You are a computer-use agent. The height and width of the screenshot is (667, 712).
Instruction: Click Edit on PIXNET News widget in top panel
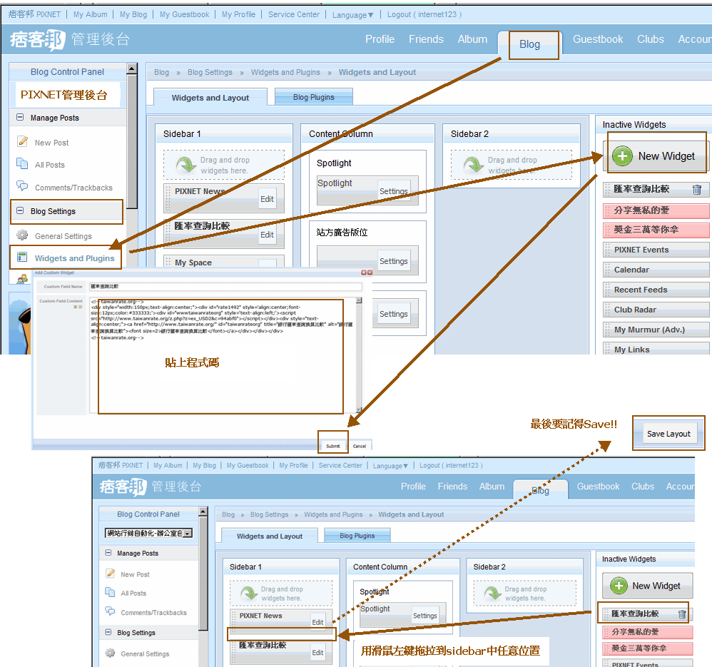click(x=267, y=199)
